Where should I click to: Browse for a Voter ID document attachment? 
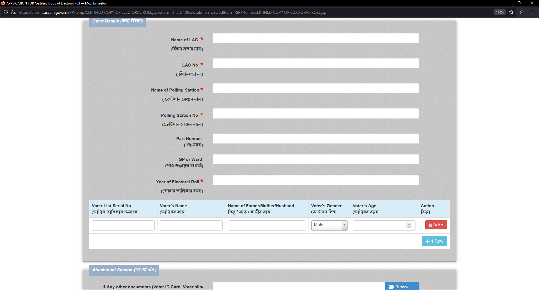tap(402, 286)
